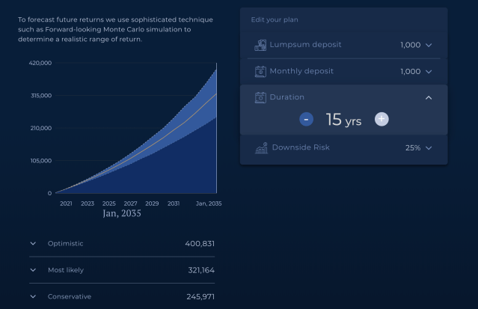Click the Monthly deposit label
Screen dimensions: 478x309
[301, 71]
